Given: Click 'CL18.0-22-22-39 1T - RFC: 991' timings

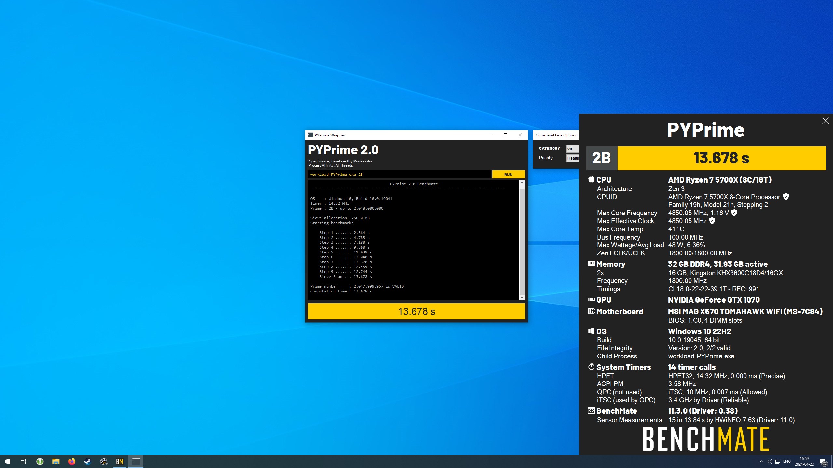Looking at the screenshot, I should tap(714, 289).
